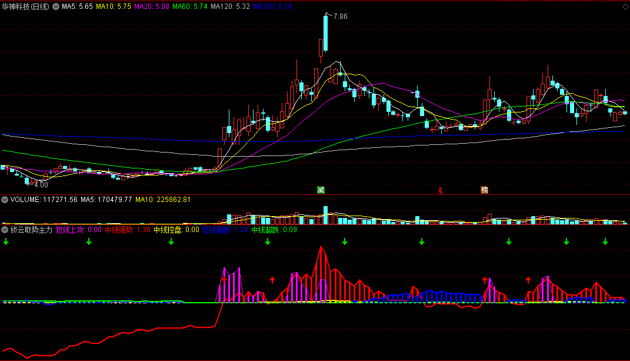Click the green MA60: 5.74 label
Screen dimensions: 630x361
click(x=189, y=6)
